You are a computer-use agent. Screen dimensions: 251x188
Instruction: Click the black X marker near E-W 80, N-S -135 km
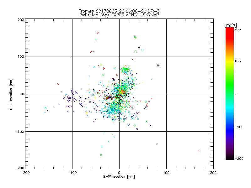[x=158, y=144]
